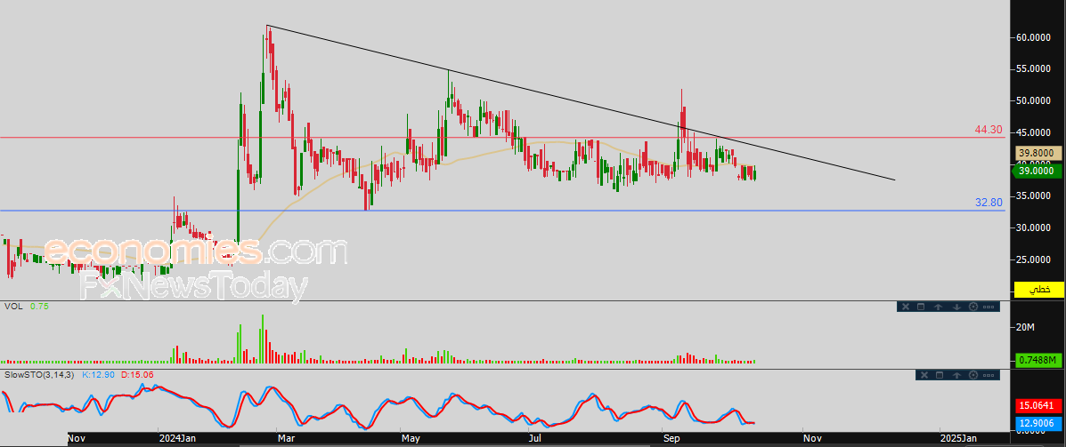
Task: Open more options for VOL panel
Action: click(989, 307)
